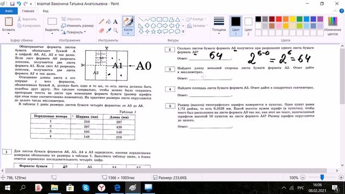Image resolution: width=345 pixels, height=194 pixels.
Task: Expand the Paste options dropdown arrow
Action: (x=9, y=33)
